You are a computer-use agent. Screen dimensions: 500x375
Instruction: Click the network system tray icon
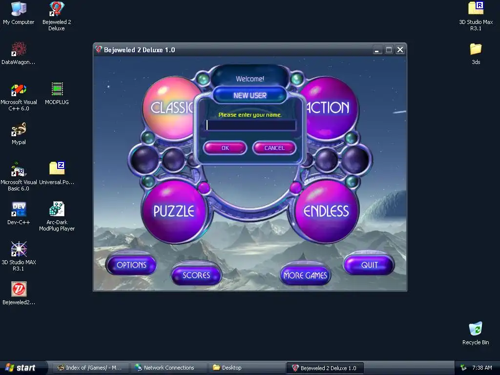(463, 368)
